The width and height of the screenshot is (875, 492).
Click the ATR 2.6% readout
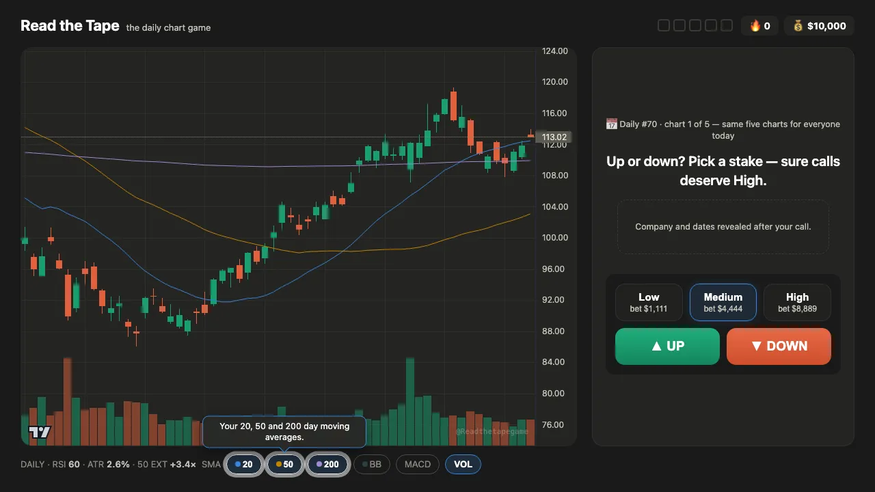[x=107, y=465]
